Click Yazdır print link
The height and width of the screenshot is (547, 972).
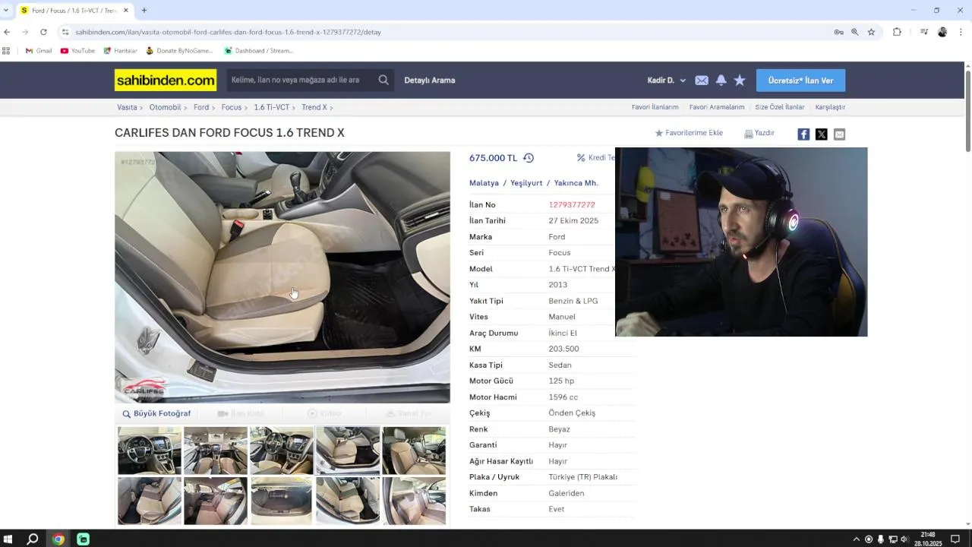point(759,133)
